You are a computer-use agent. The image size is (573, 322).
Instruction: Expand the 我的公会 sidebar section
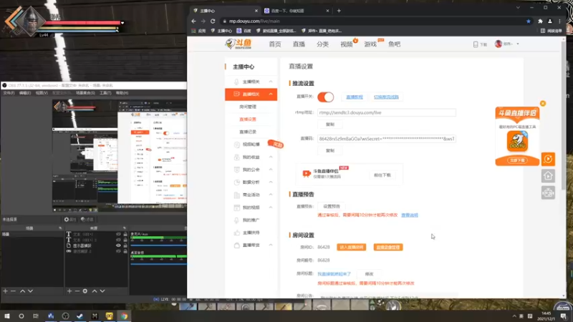coord(271,170)
